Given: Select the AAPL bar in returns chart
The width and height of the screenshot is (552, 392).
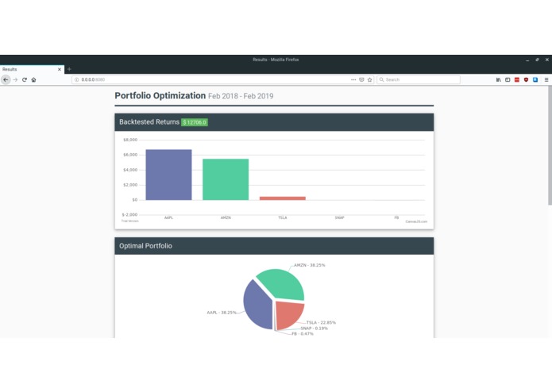Looking at the screenshot, I should (x=168, y=175).
